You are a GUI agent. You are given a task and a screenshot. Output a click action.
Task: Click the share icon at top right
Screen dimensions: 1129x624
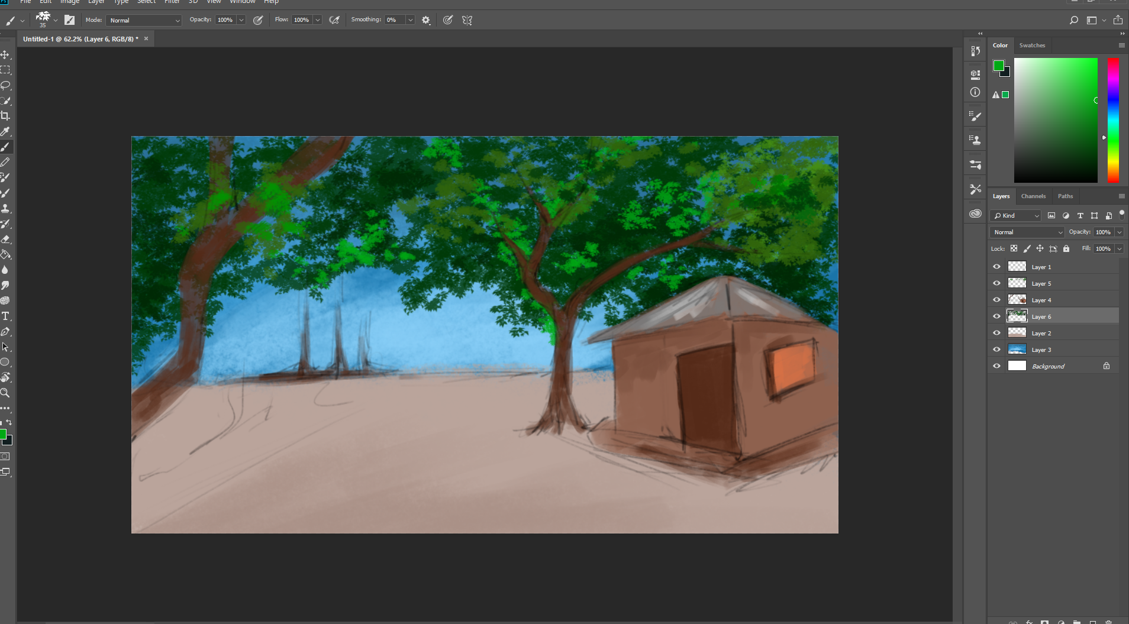pos(1118,20)
